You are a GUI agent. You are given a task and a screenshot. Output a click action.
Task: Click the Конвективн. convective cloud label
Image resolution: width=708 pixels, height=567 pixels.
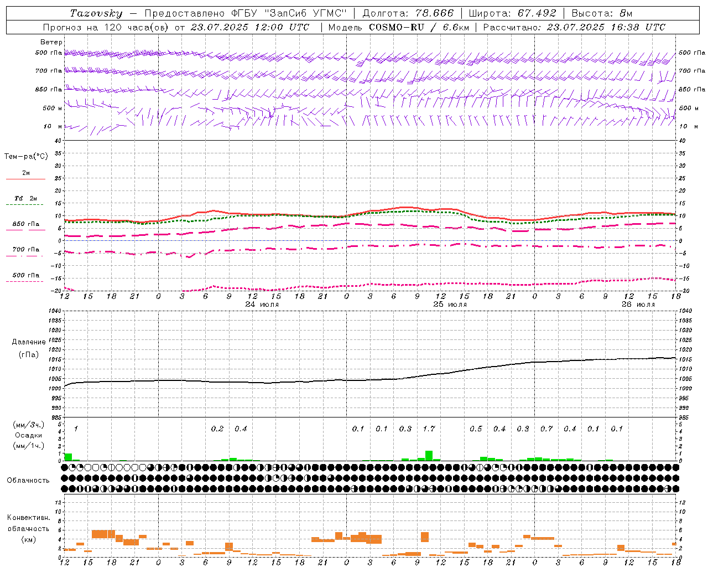(29, 518)
